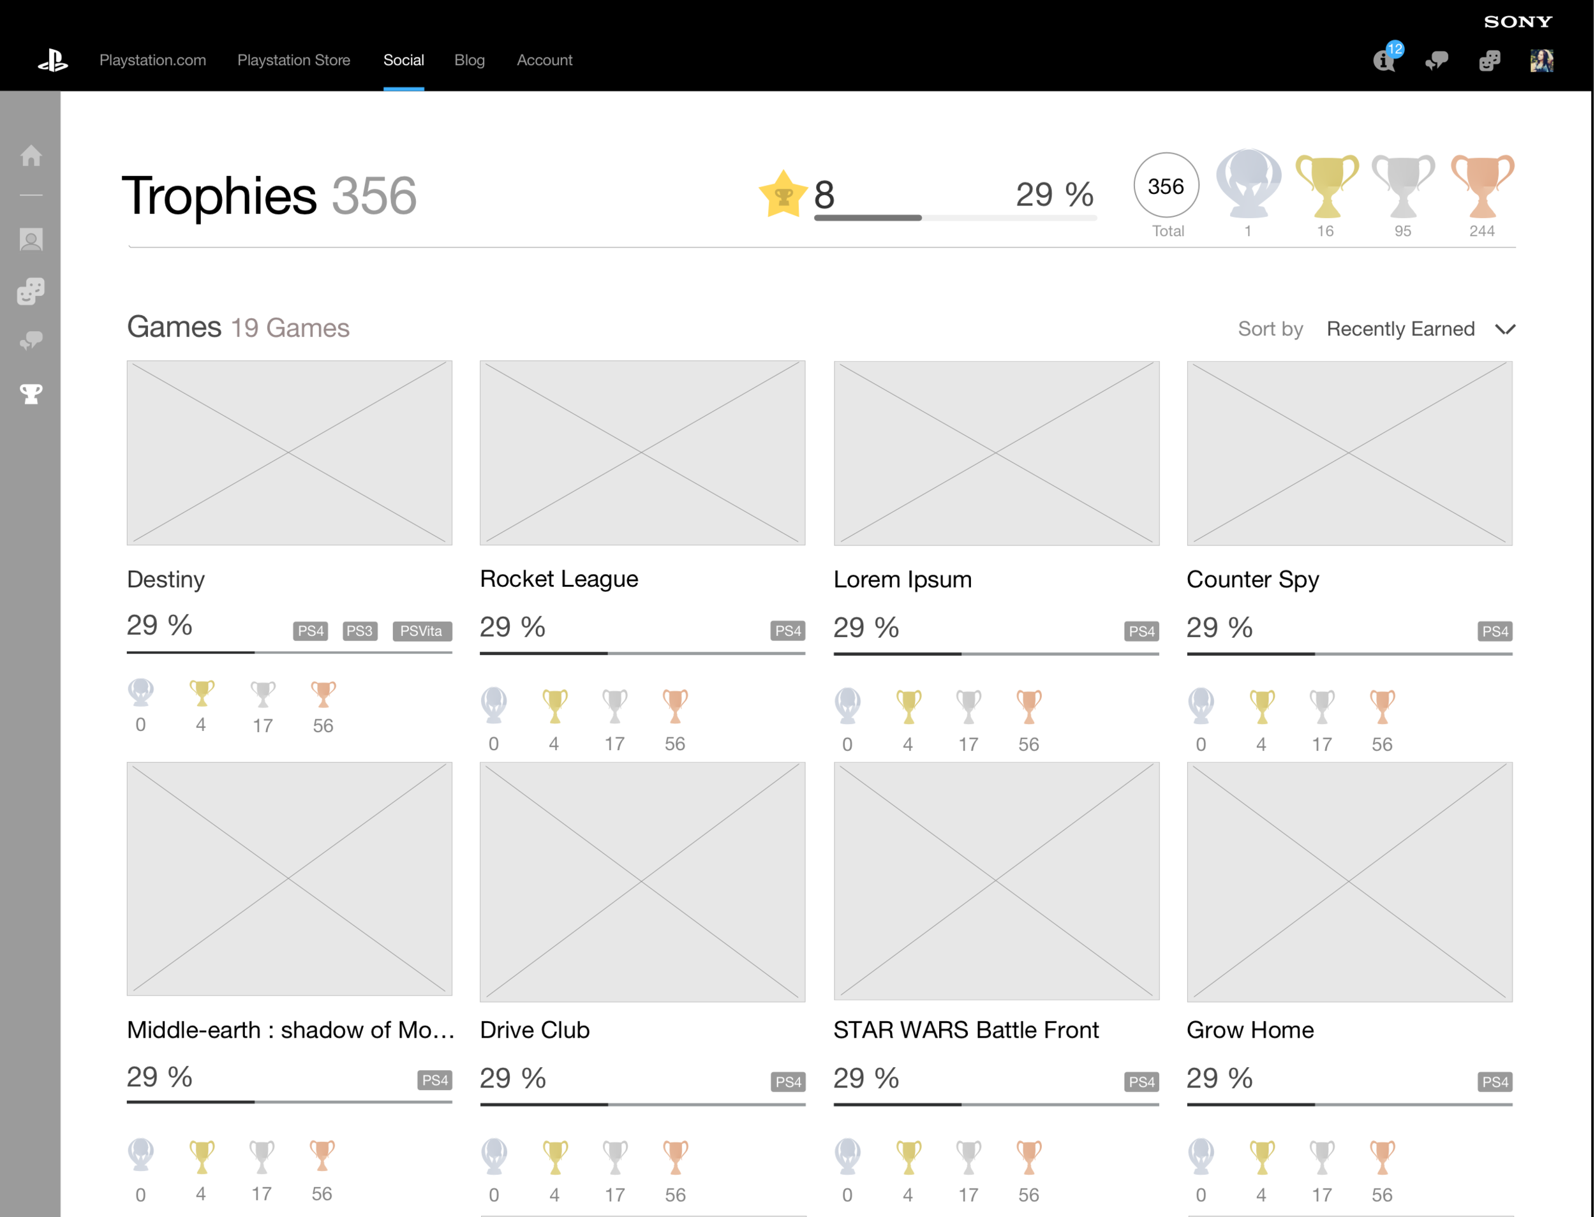Open the Rocket League game title

(x=559, y=579)
